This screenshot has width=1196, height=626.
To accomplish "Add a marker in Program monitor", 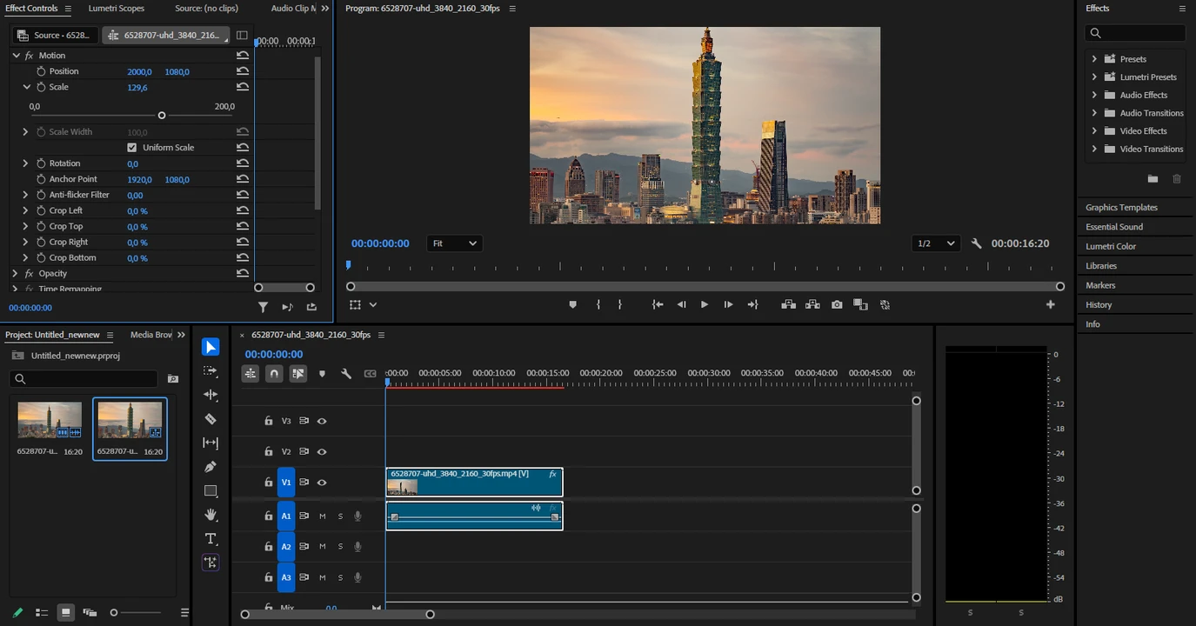I will [x=572, y=304].
